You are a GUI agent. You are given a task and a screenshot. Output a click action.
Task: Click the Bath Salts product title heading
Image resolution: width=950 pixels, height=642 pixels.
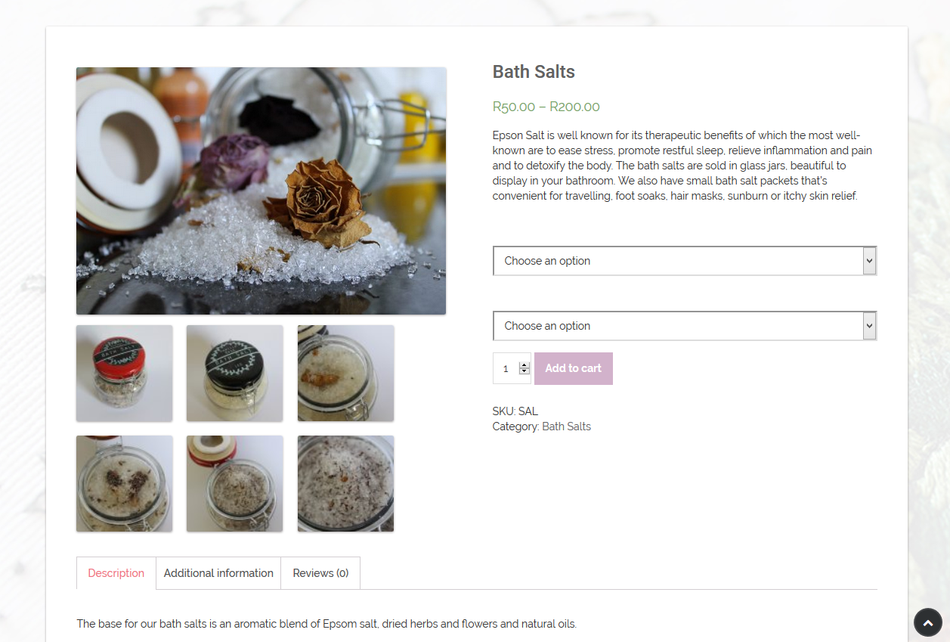pos(534,72)
